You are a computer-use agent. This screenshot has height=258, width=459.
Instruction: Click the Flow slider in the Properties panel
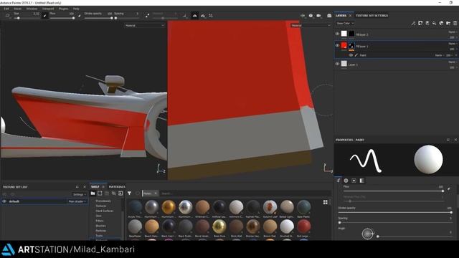[x=394, y=191]
